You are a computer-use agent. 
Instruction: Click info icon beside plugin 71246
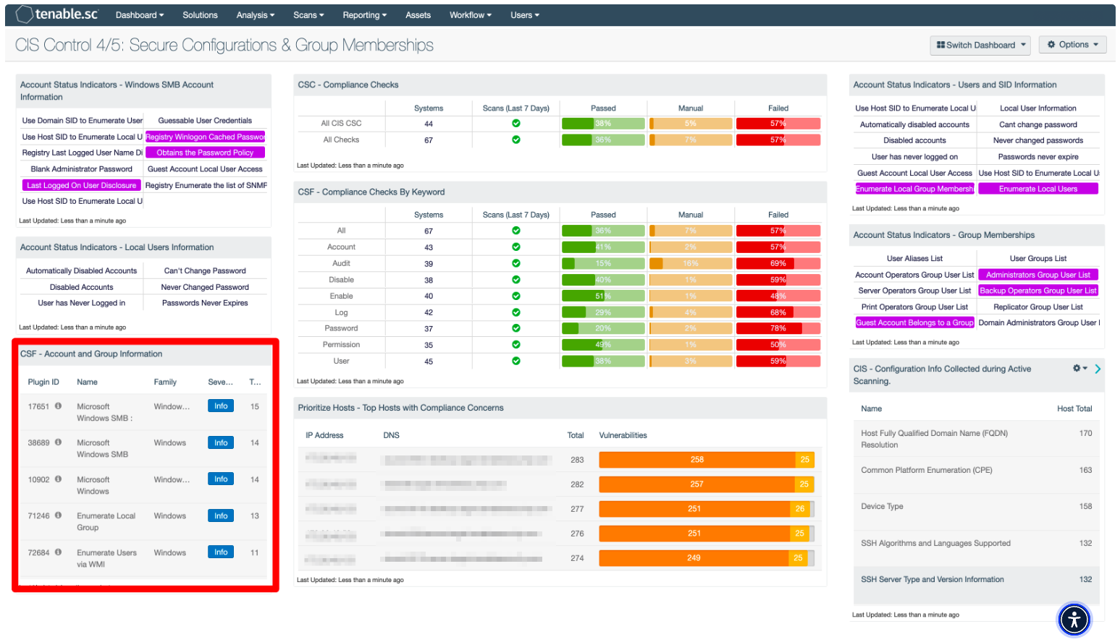(x=59, y=515)
